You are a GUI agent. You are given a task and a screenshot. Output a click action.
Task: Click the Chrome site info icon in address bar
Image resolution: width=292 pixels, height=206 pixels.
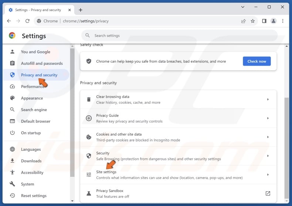click(39, 21)
